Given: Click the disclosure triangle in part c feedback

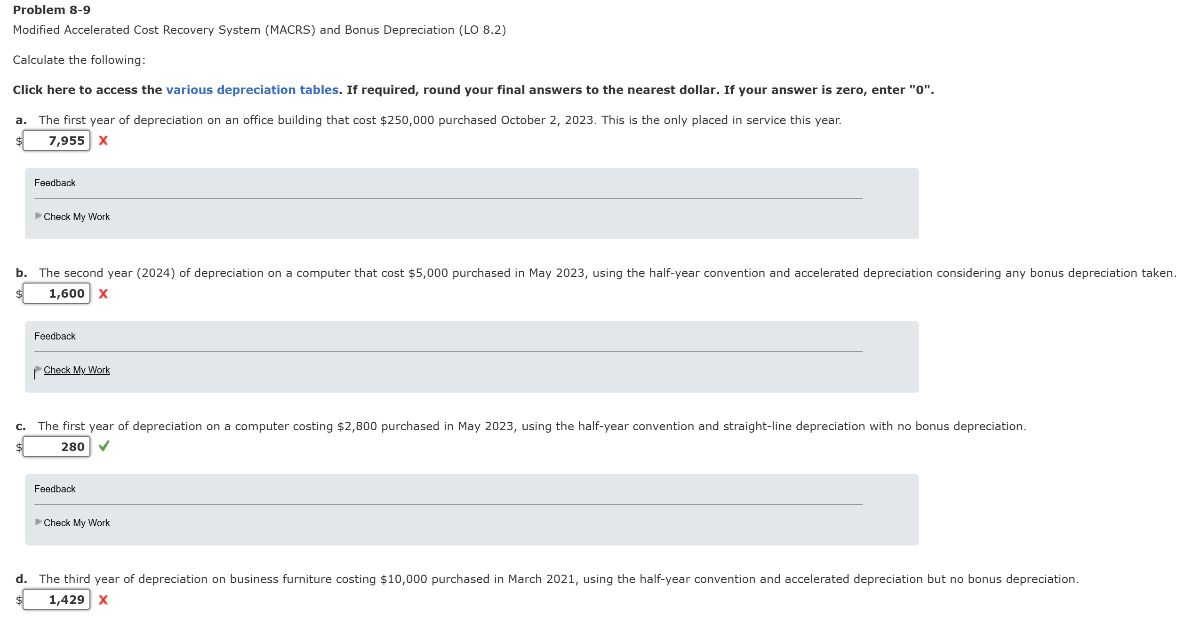Looking at the screenshot, I should [38, 522].
